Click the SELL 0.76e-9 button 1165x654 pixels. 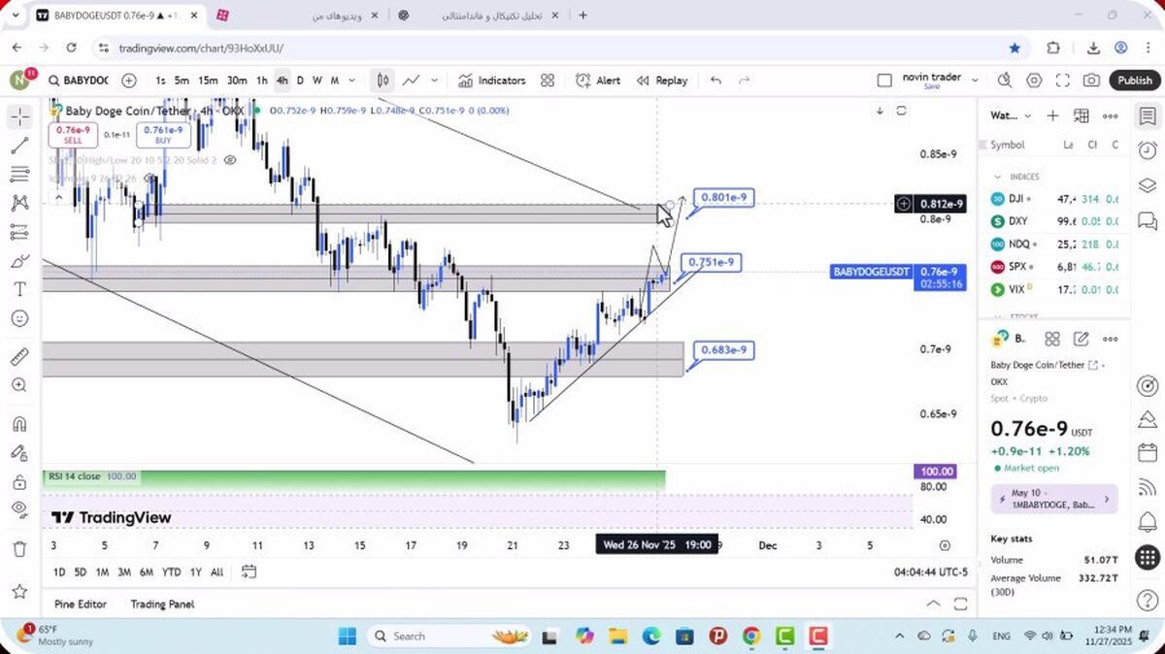pos(73,134)
